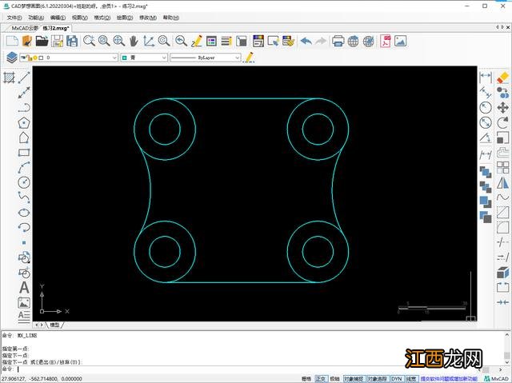This screenshot has height=383, width=512.
Task: Open the Print icon in toolbar
Action: pos(338,41)
